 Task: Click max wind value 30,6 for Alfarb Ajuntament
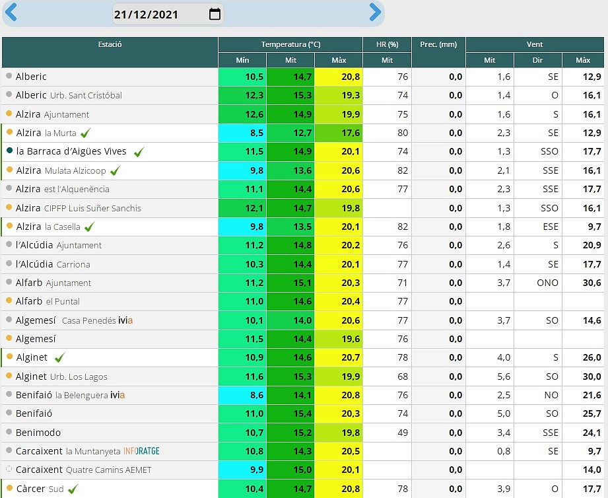point(591,283)
